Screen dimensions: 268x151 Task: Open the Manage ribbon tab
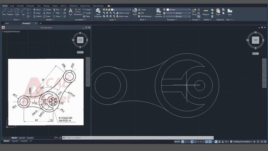tap(46, 6)
